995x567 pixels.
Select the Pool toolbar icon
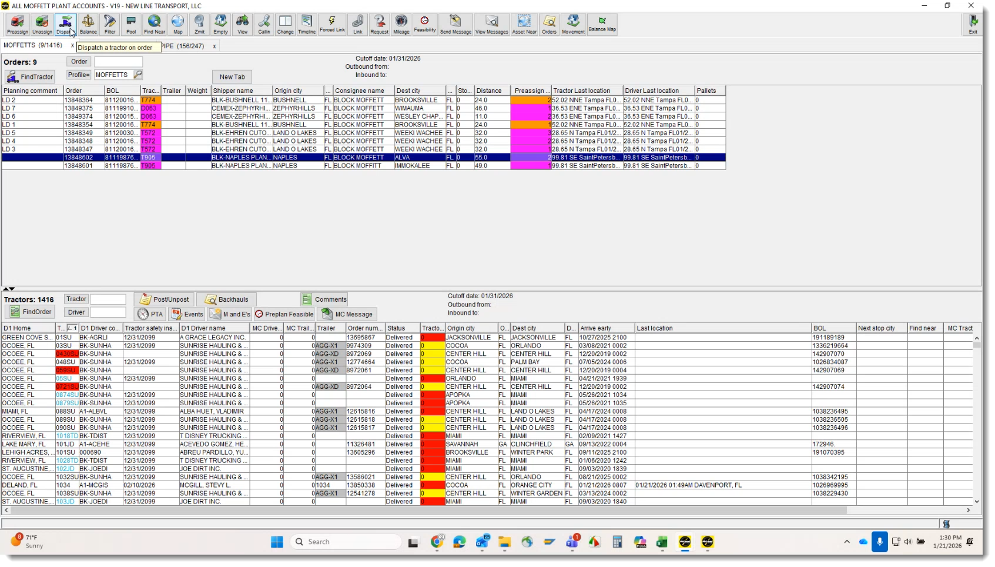coord(131,25)
